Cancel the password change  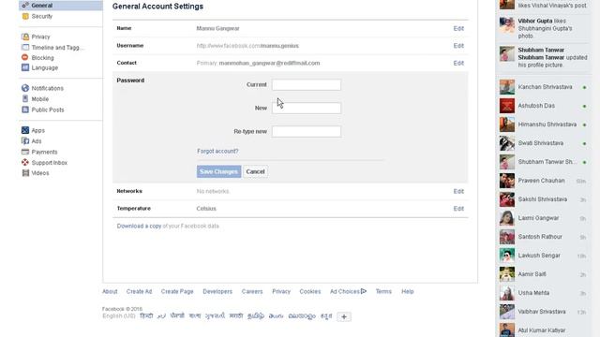(x=255, y=171)
